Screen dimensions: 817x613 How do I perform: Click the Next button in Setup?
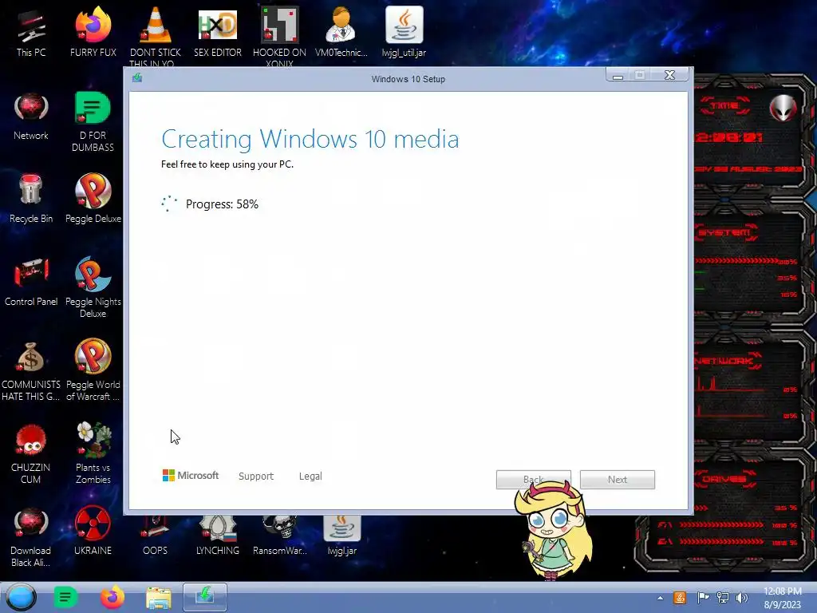[x=618, y=480]
